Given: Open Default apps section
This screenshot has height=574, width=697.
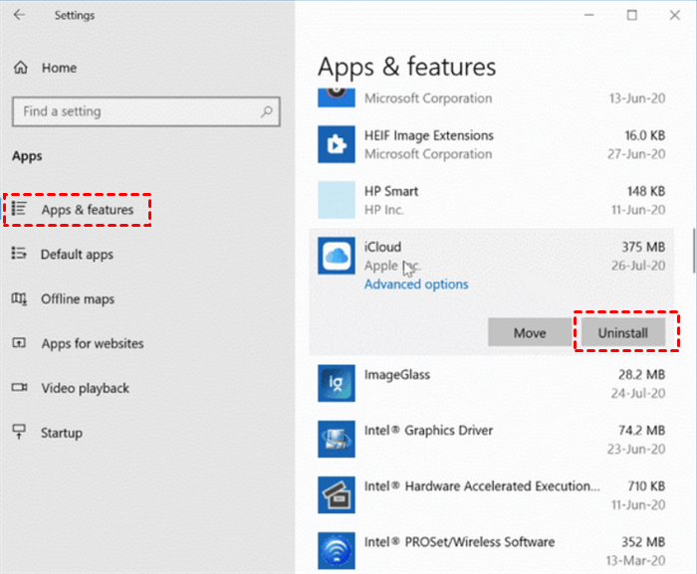Looking at the screenshot, I should 77,255.
